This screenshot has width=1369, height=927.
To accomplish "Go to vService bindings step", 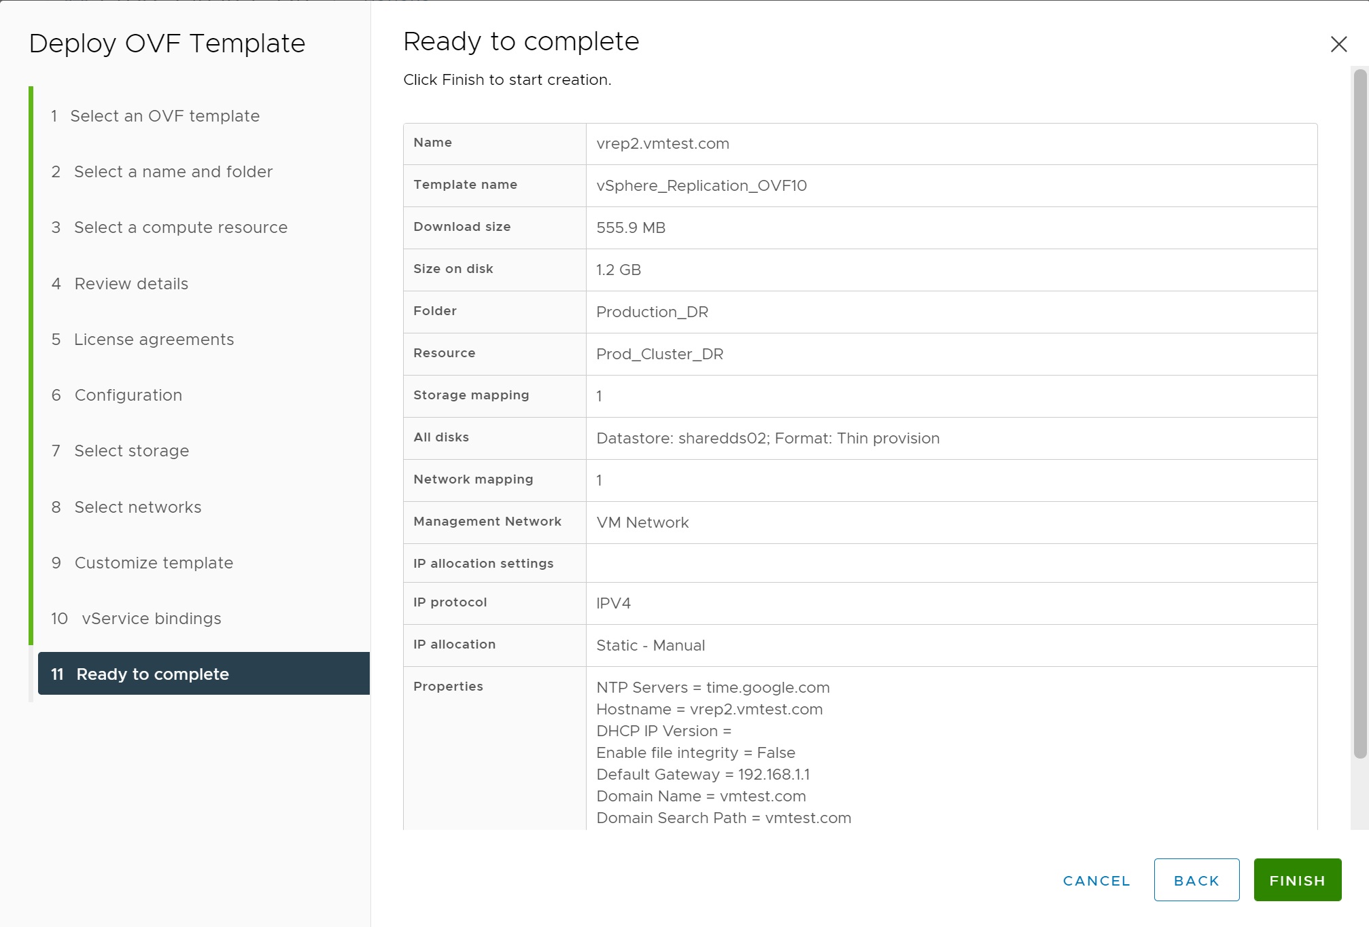I will [151, 619].
